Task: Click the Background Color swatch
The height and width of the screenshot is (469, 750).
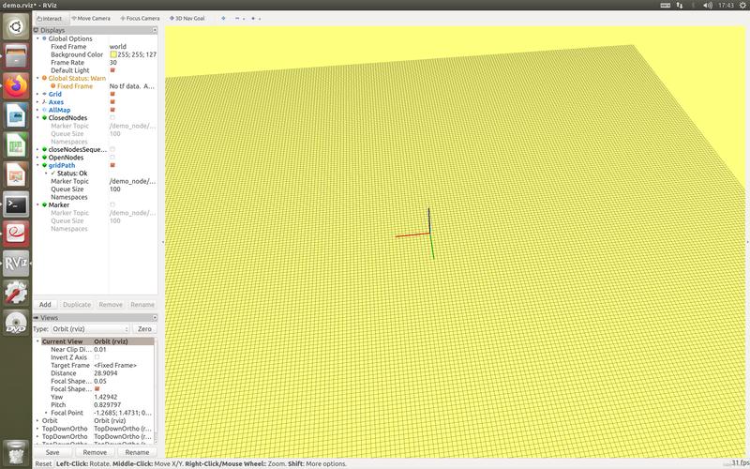Action: pyautogui.click(x=113, y=54)
